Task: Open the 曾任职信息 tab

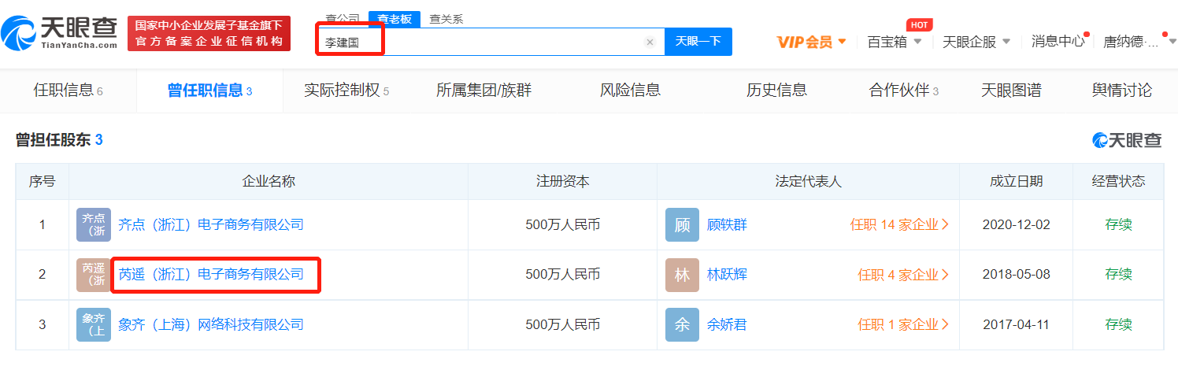Action: point(209,91)
